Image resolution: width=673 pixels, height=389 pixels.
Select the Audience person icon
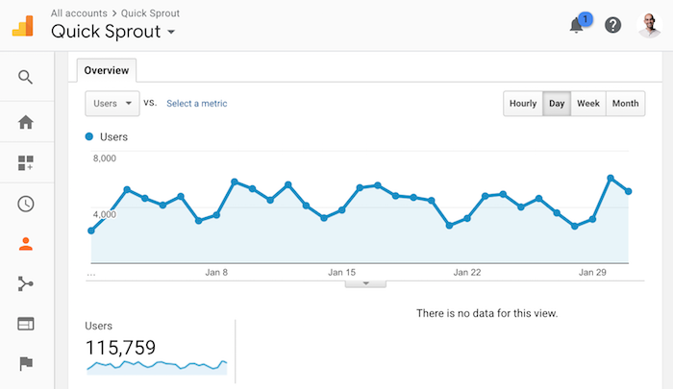point(26,244)
